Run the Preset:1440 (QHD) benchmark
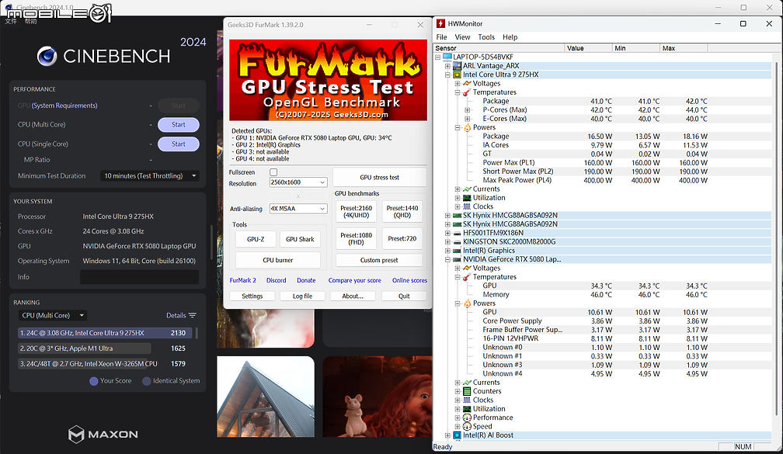The height and width of the screenshot is (454, 783). (x=402, y=212)
